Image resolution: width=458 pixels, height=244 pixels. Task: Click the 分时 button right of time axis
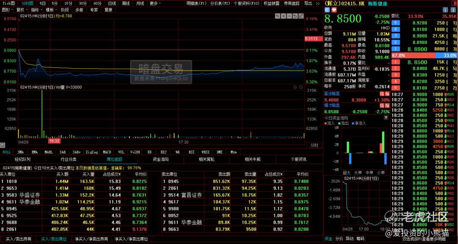(x=314, y=145)
